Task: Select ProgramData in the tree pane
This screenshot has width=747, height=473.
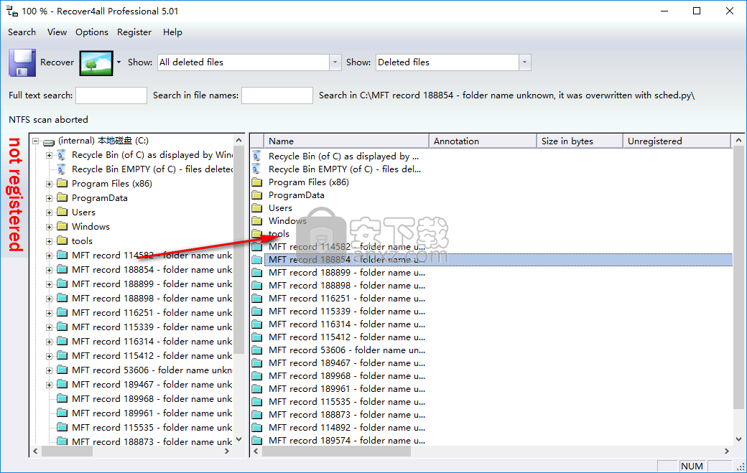Action: coord(100,198)
